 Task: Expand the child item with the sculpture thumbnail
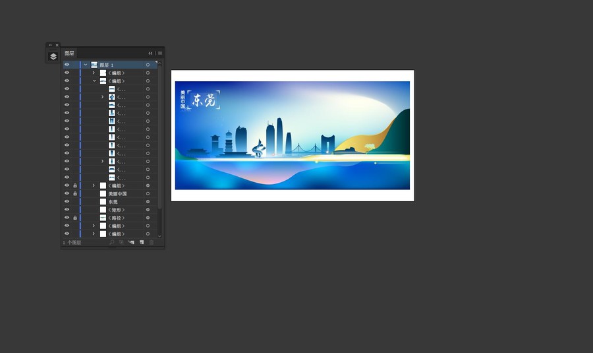103,97
